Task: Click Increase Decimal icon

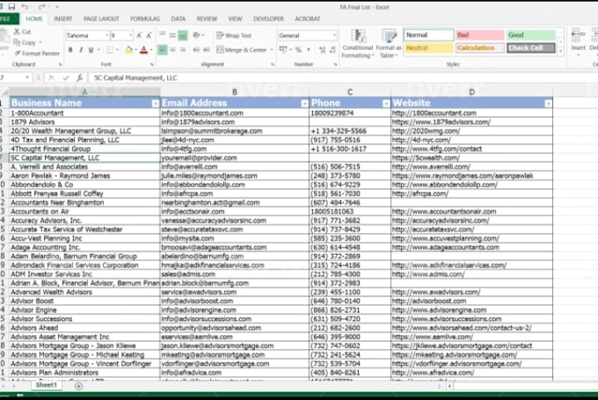Action: pyautogui.click(x=322, y=50)
